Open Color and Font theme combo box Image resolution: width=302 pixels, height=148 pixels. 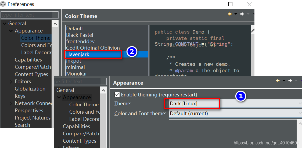(236, 114)
